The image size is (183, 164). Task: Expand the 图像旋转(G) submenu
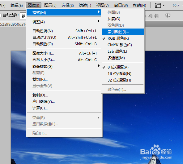pyautogui.click(x=64, y=66)
